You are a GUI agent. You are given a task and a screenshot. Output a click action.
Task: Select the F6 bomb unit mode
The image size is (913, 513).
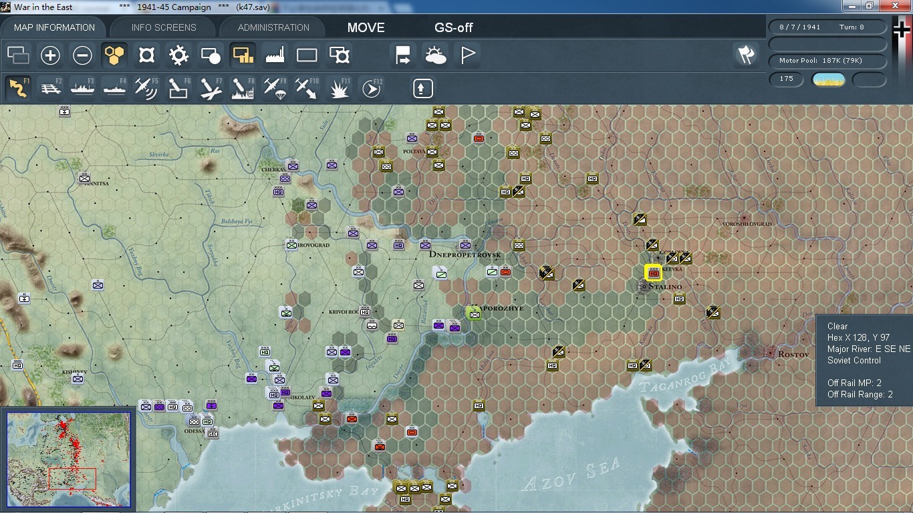pos(178,88)
